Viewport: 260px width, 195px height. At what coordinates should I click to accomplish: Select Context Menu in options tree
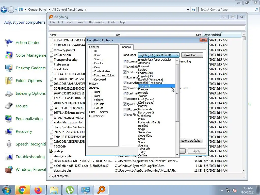[x=103, y=71]
